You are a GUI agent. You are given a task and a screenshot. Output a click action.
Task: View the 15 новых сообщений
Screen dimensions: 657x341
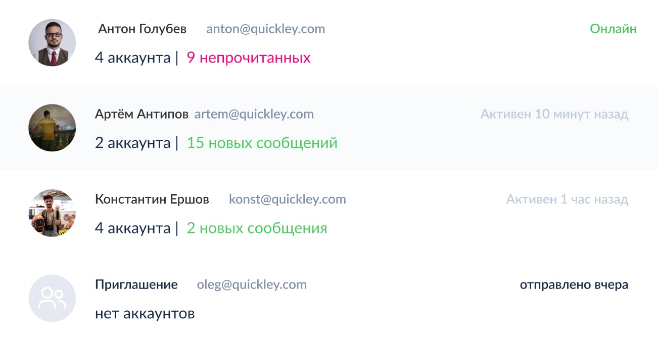[262, 143]
